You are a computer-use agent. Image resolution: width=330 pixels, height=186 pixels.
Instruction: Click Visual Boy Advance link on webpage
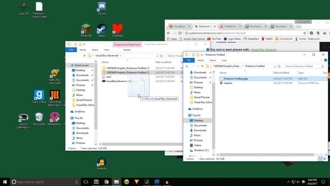click(x=263, y=50)
